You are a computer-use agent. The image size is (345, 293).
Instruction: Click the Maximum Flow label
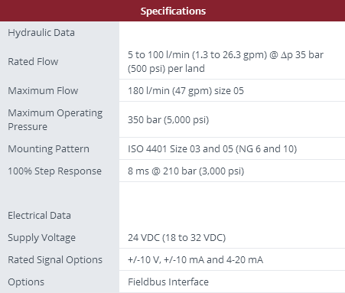tap(43, 91)
